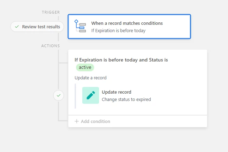
Task: Open the conditional group header 'If Expiration is before today and Status is'
Action: [x=121, y=60]
